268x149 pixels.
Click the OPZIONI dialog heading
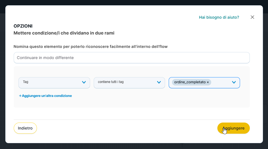pos(23,26)
